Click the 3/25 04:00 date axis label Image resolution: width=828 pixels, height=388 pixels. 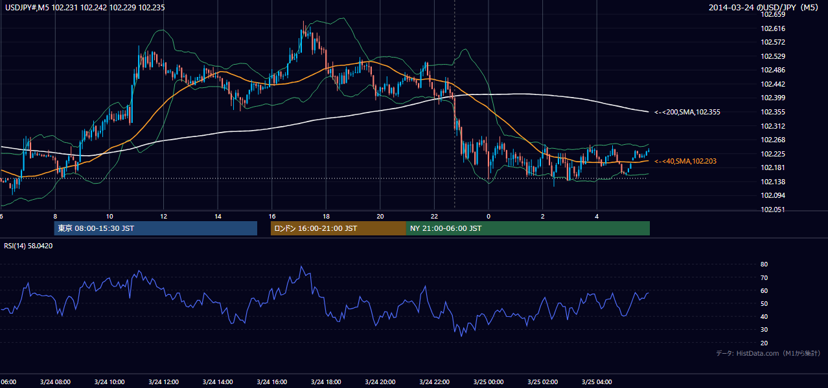pos(597,382)
